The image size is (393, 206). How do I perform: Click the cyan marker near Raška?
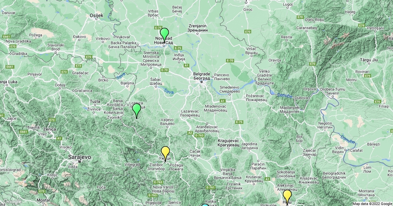204,205
